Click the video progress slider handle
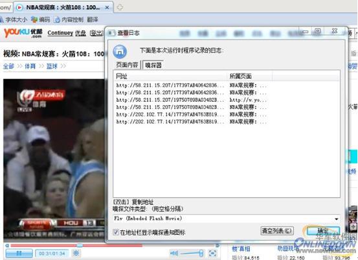The height and width of the screenshot is (260, 358). (80, 245)
